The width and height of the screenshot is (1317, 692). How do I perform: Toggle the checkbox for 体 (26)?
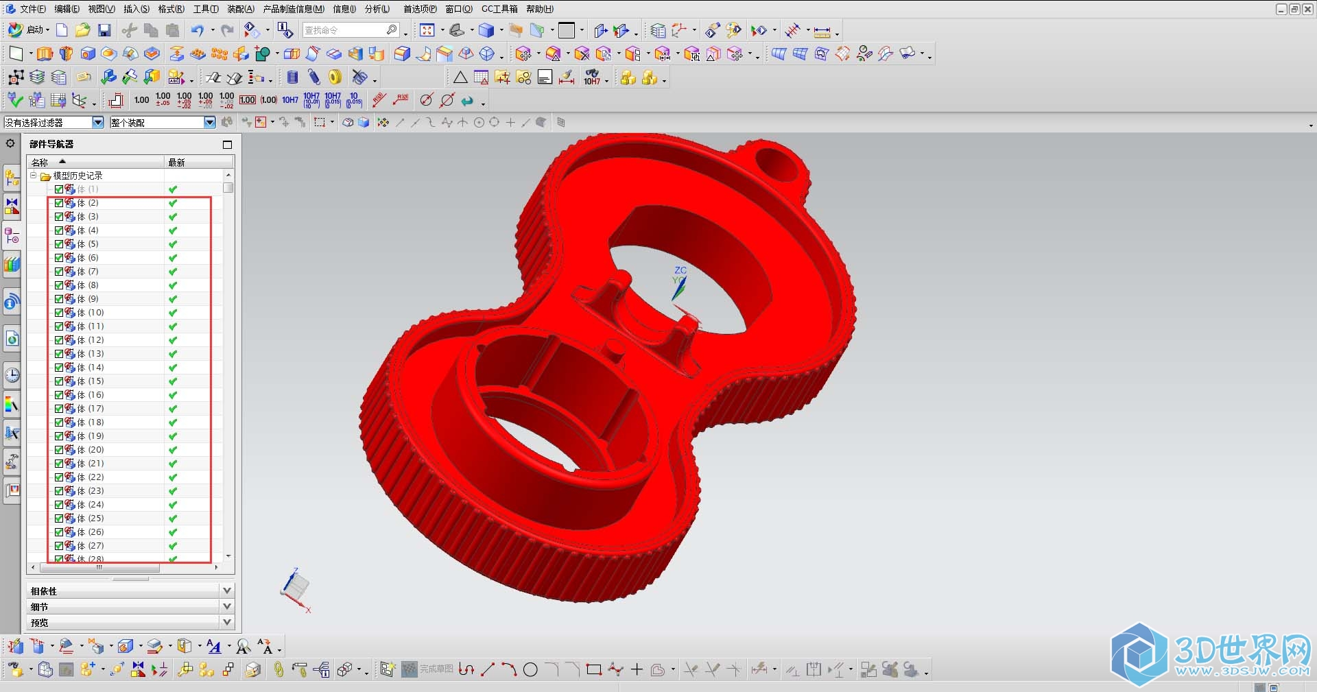(x=59, y=532)
